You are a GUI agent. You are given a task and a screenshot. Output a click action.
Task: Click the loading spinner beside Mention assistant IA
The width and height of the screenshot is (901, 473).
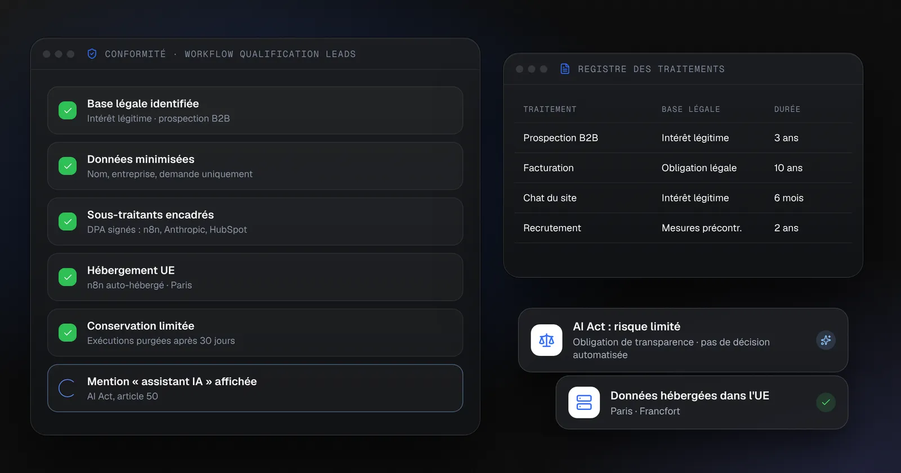pyautogui.click(x=68, y=388)
